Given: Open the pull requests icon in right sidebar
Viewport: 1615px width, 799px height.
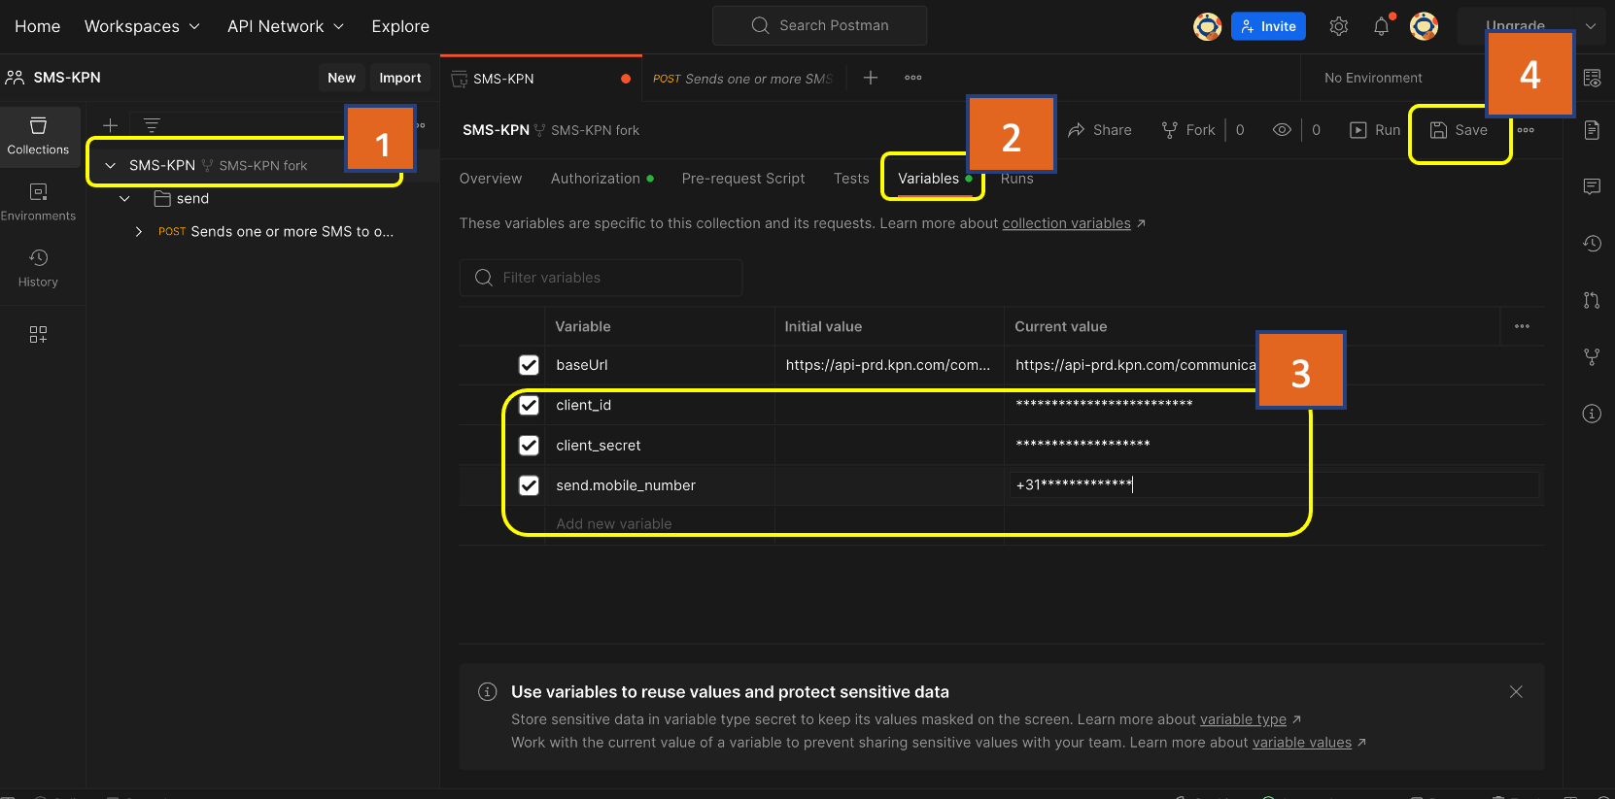Looking at the screenshot, I should click(x=1592, y=300).
